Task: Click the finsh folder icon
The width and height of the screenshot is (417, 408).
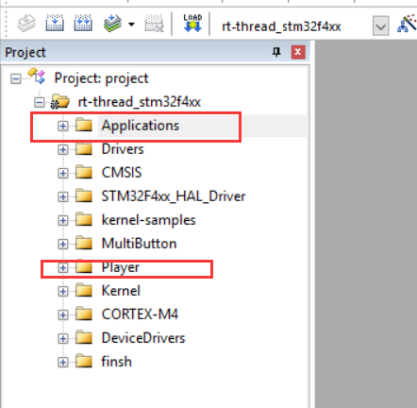Action: click(84, 361)
